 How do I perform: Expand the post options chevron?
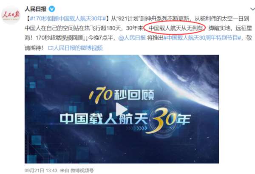(x=252, y=9)
